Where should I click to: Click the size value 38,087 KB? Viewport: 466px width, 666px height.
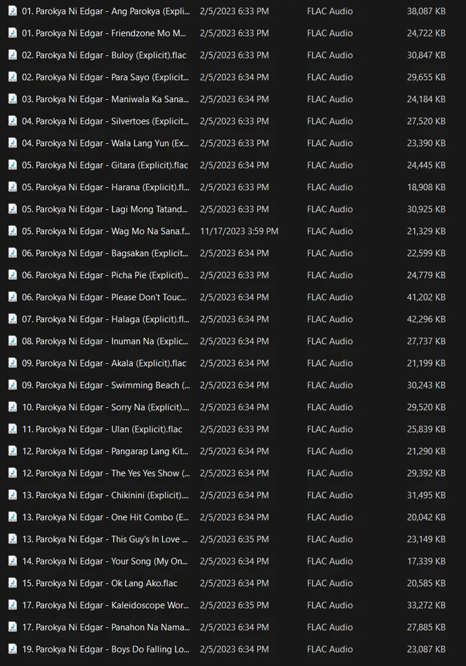click(x=426, y=11)
